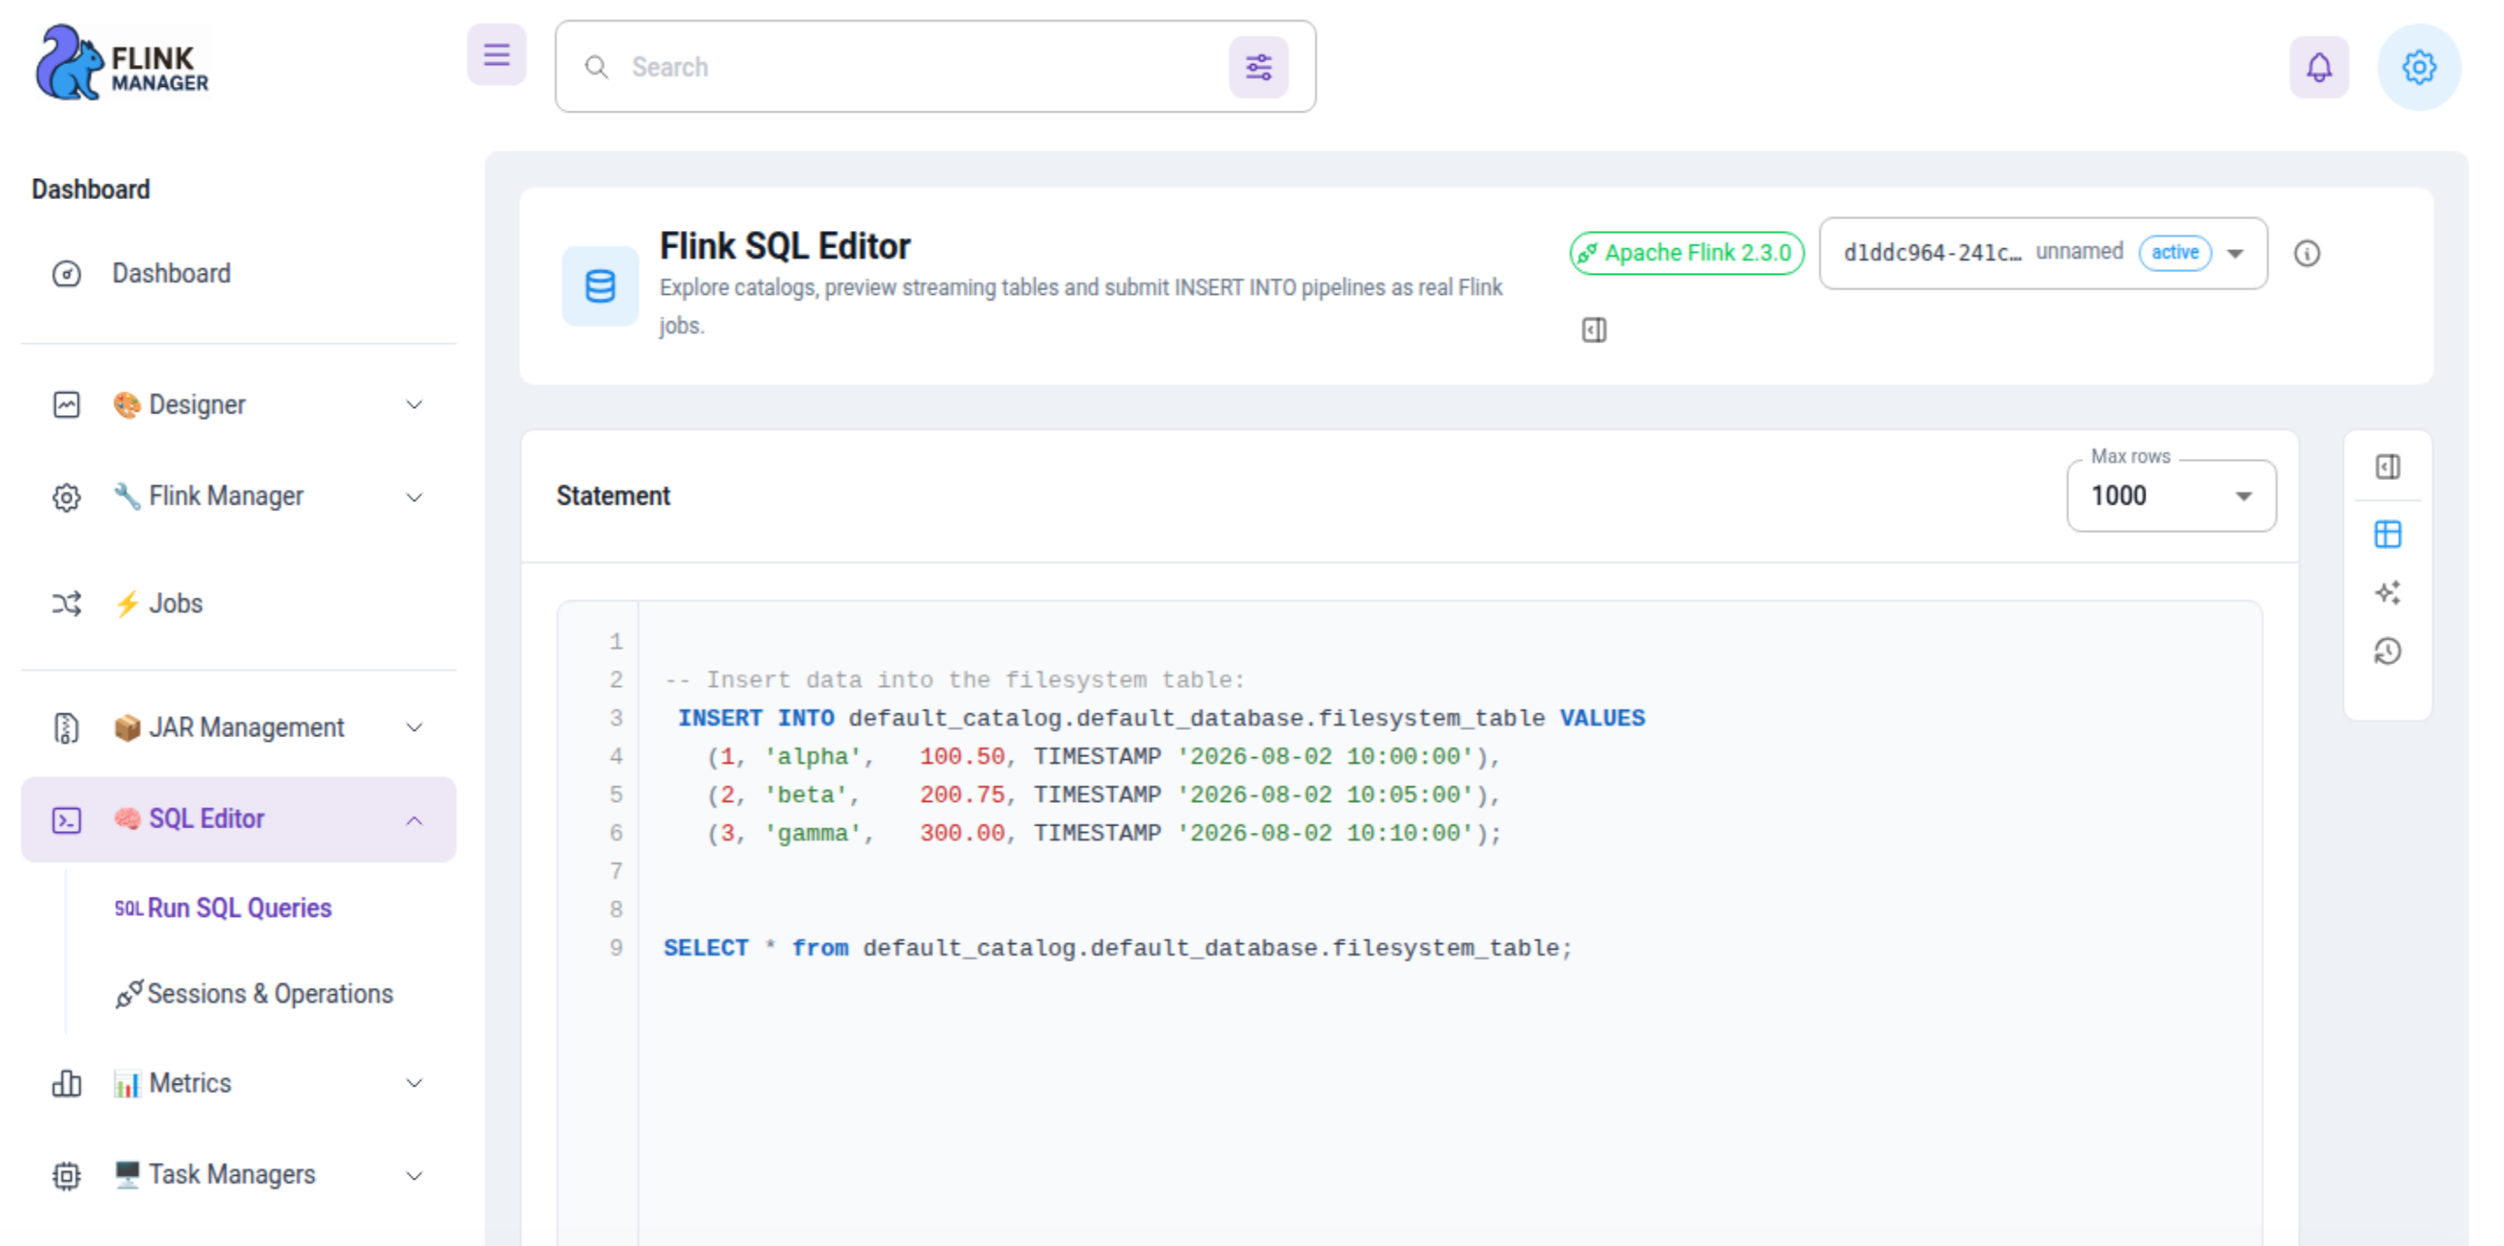Click the Flink Manager gear icon in sidebar
This screenshot has height=1246, width=2504.
66,498
